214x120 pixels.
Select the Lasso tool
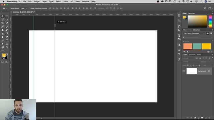click(x=2, y=20)
